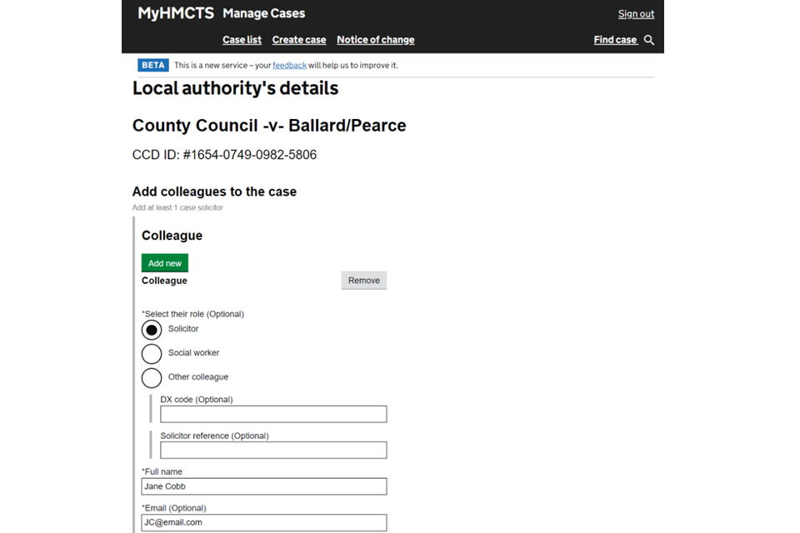Viewport: 800px width, 533px height.
Task: Open Notice of change page
Action: click(x=375, y=40)
